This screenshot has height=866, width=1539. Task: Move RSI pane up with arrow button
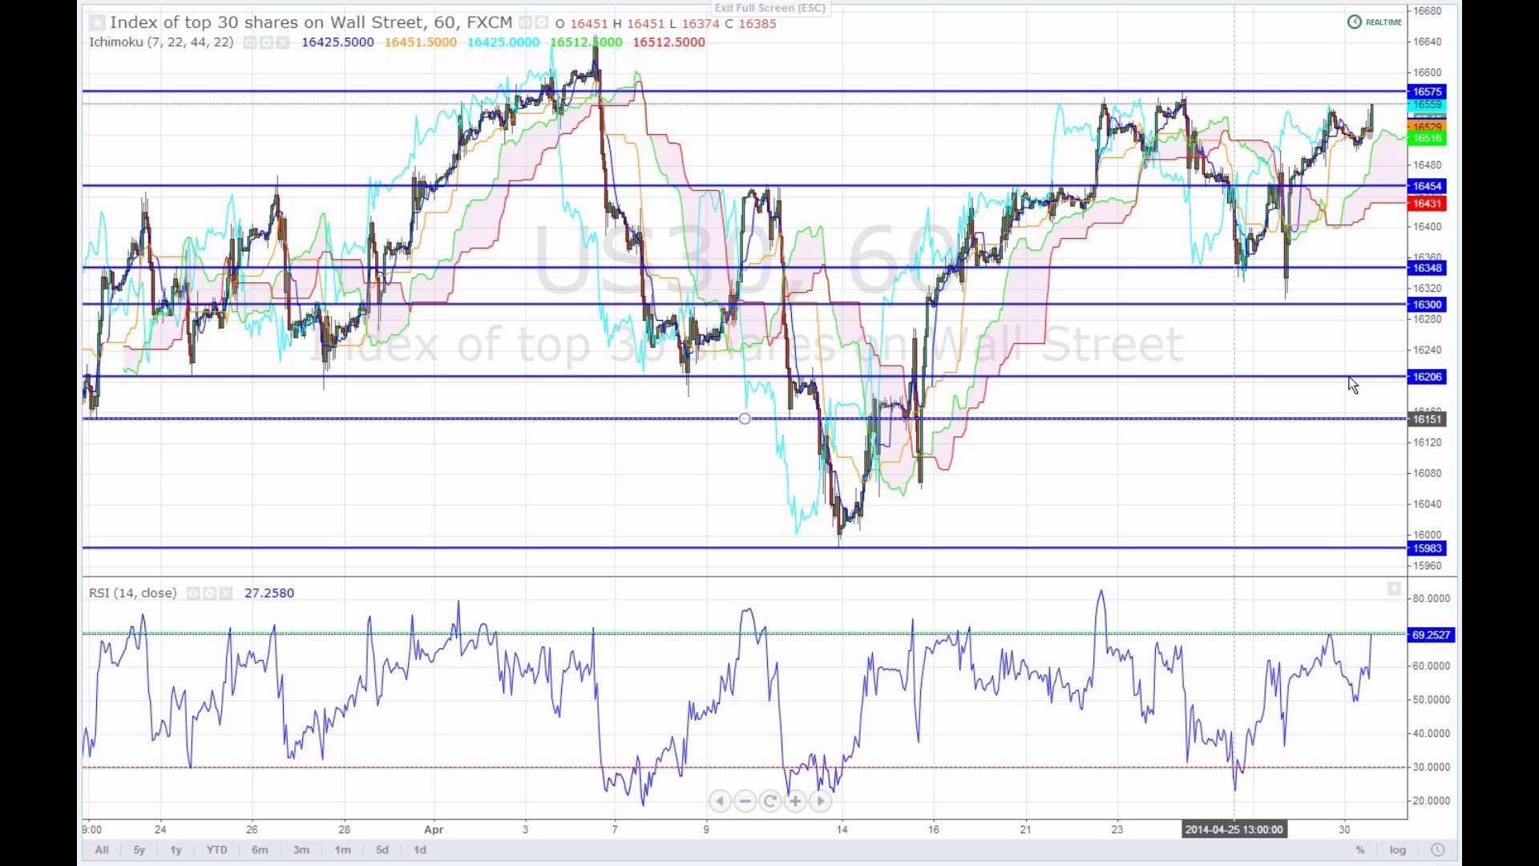[1394, 589]
